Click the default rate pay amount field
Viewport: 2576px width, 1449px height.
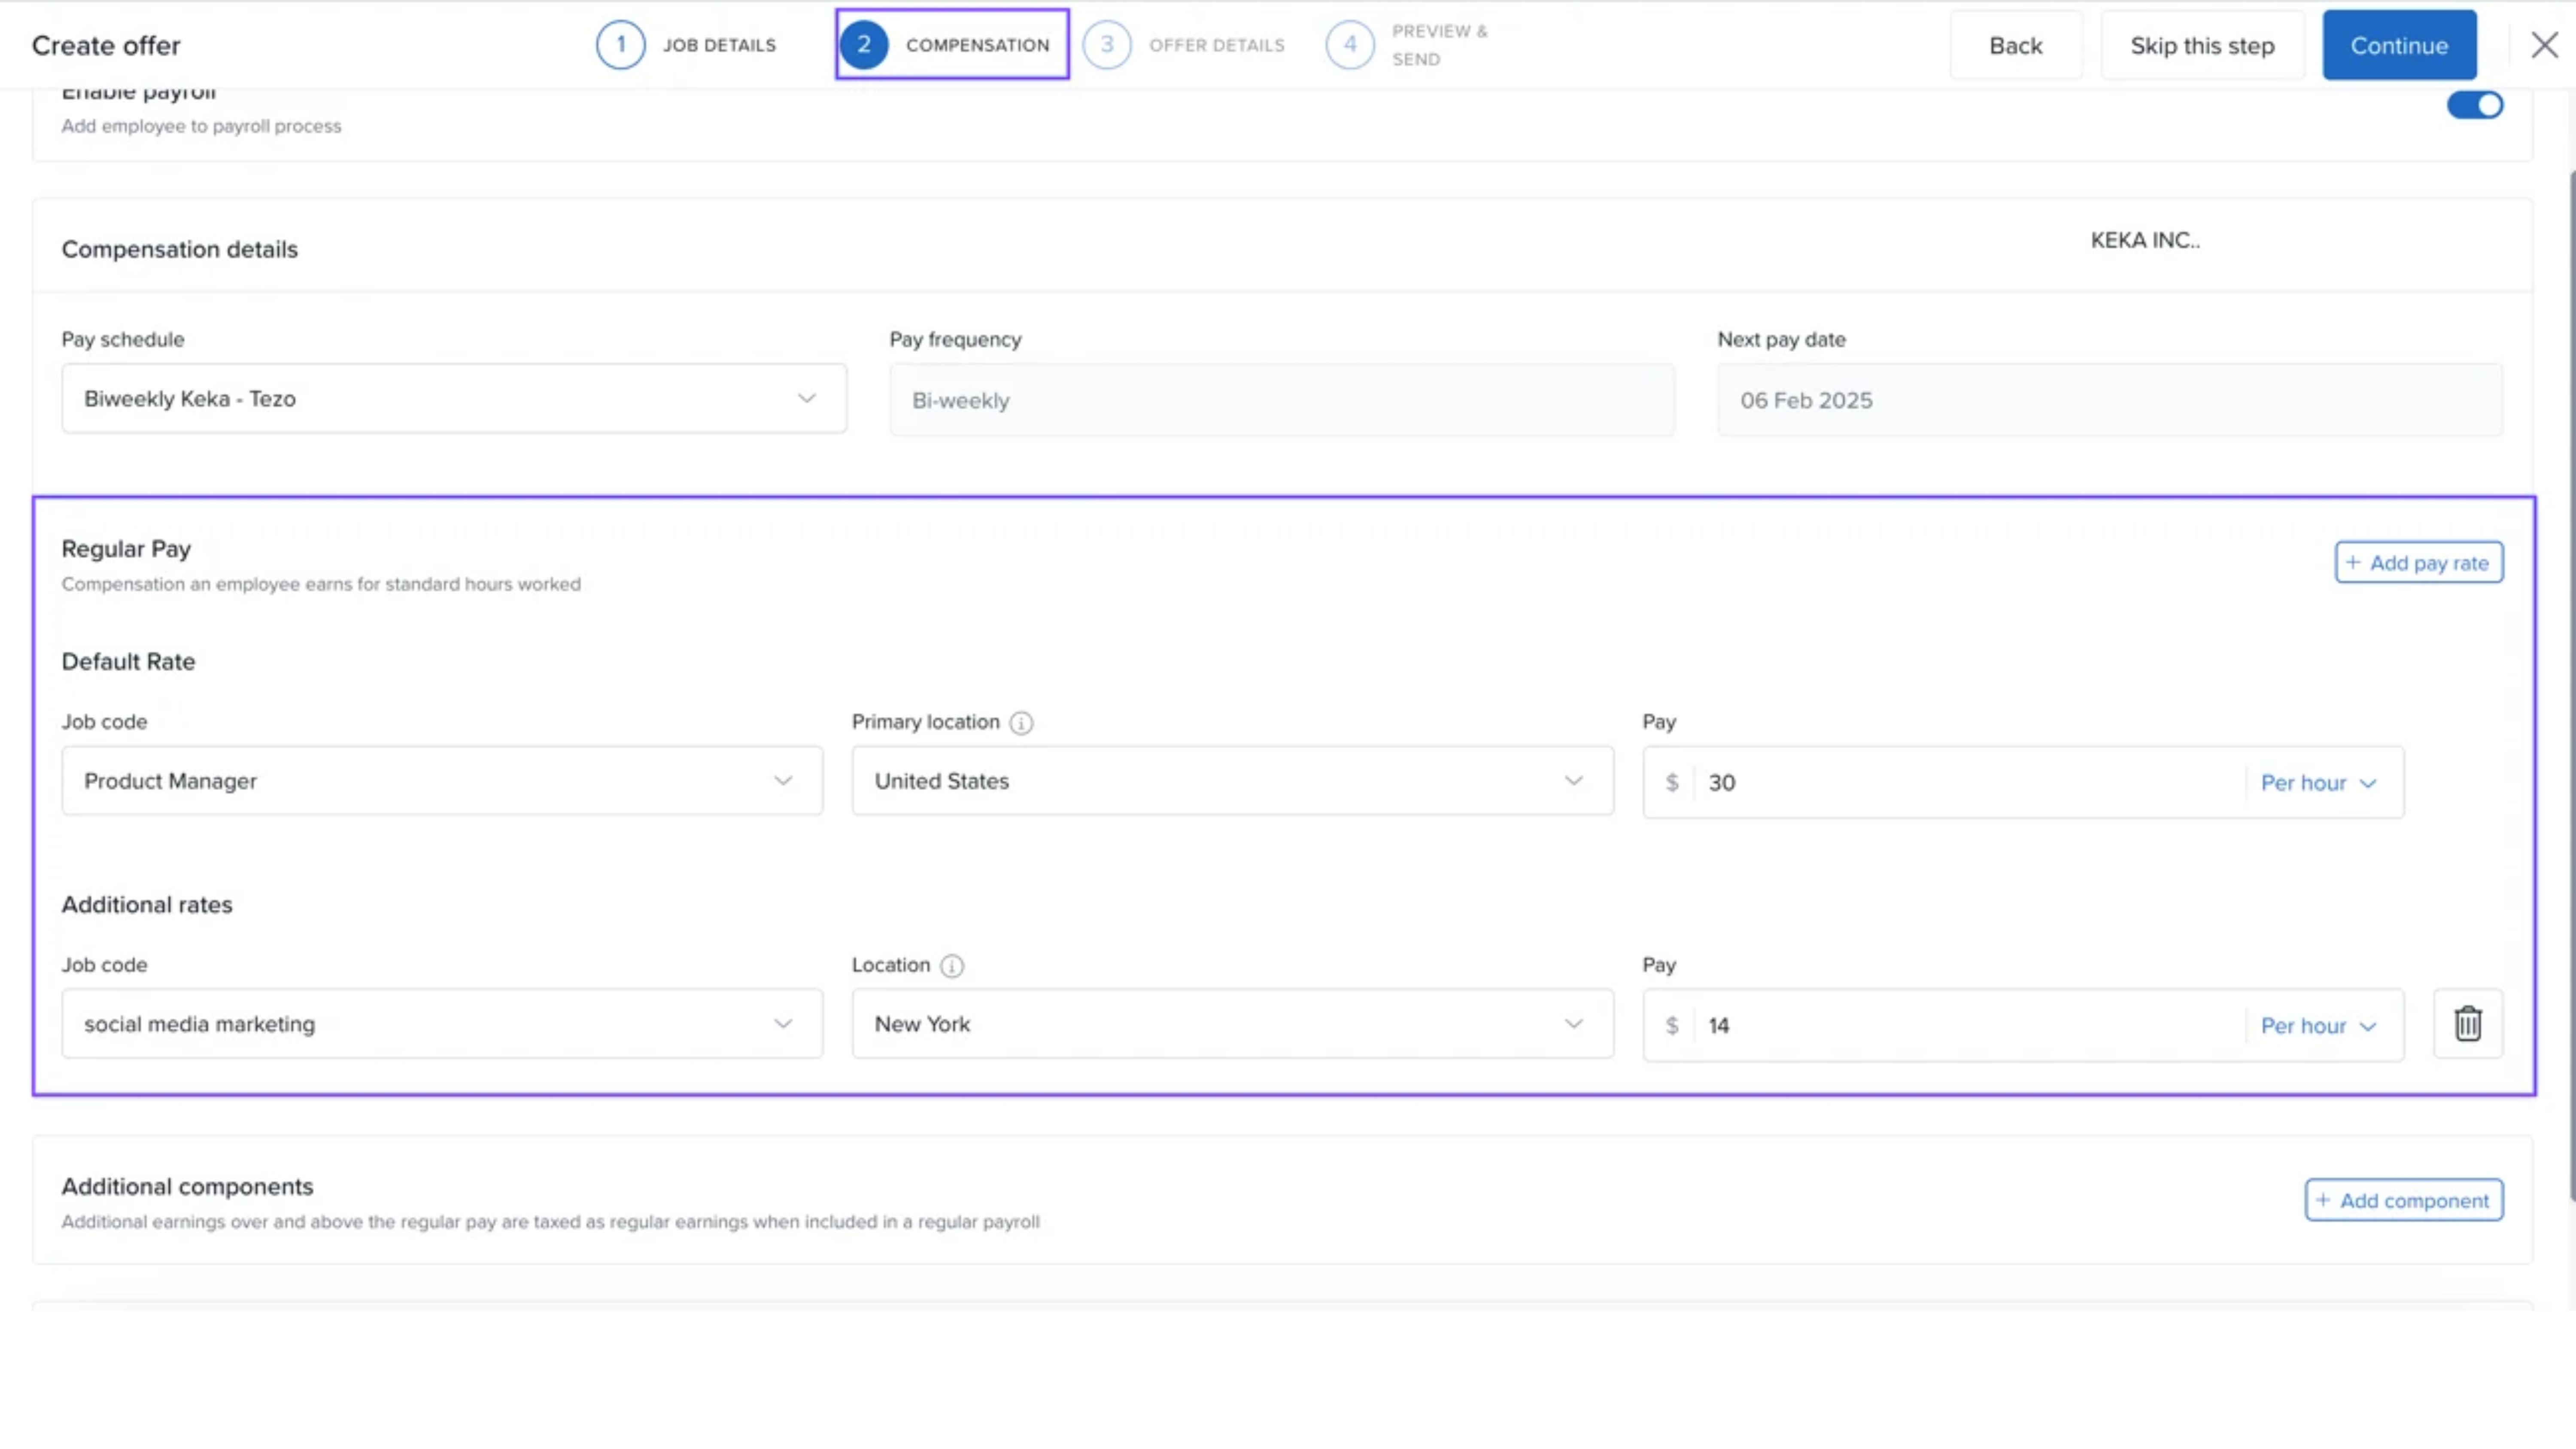pos(1960,783)
